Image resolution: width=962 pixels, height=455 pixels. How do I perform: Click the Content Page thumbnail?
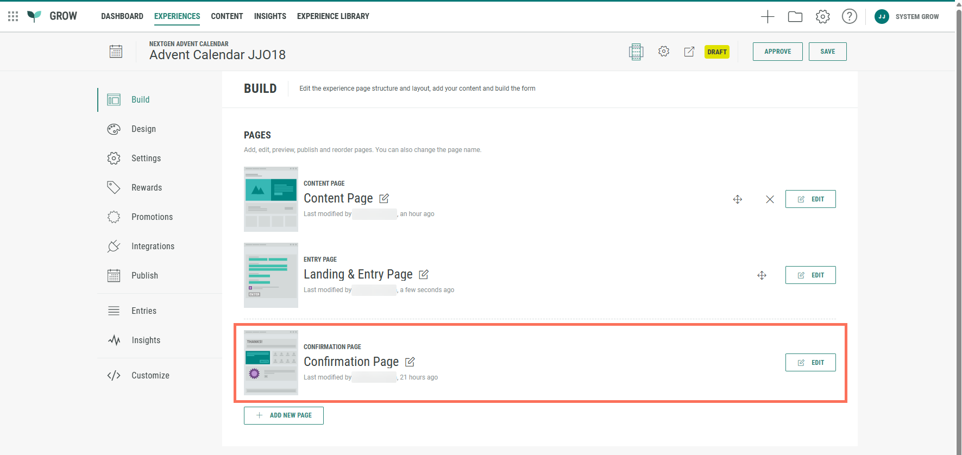point(271,199)
